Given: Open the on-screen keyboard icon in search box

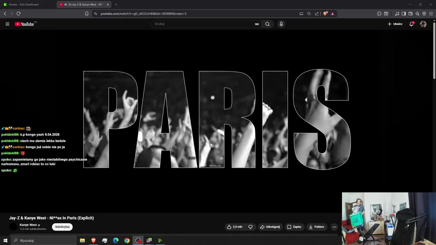Looking at the screenshot, I should pos(257,24).
